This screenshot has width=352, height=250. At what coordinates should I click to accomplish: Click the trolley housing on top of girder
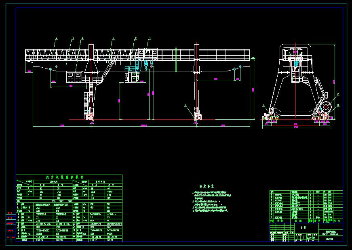[x=148, y=53]
